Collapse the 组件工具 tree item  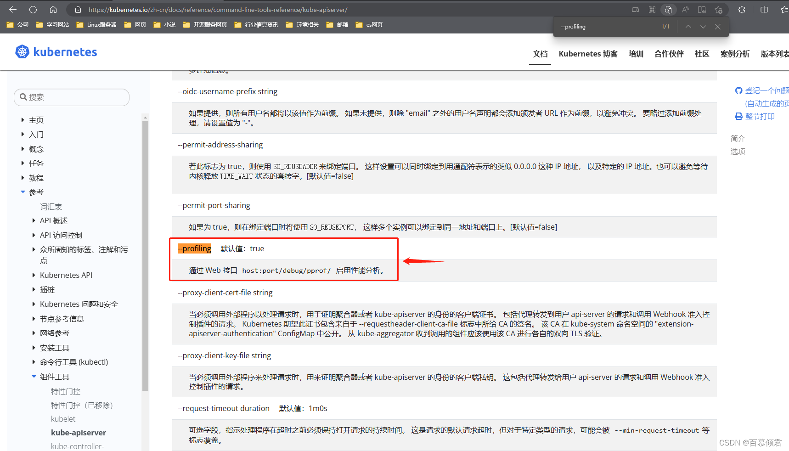point(34,377)
